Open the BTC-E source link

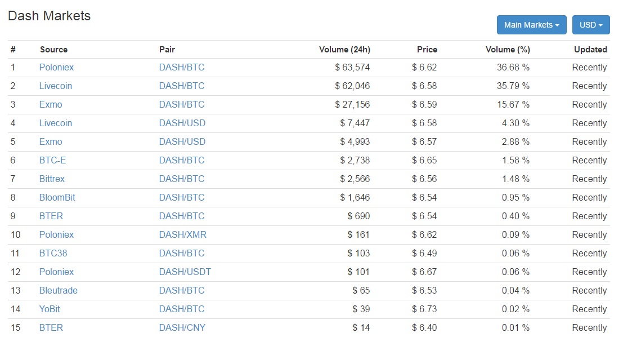tap(52, 161)
